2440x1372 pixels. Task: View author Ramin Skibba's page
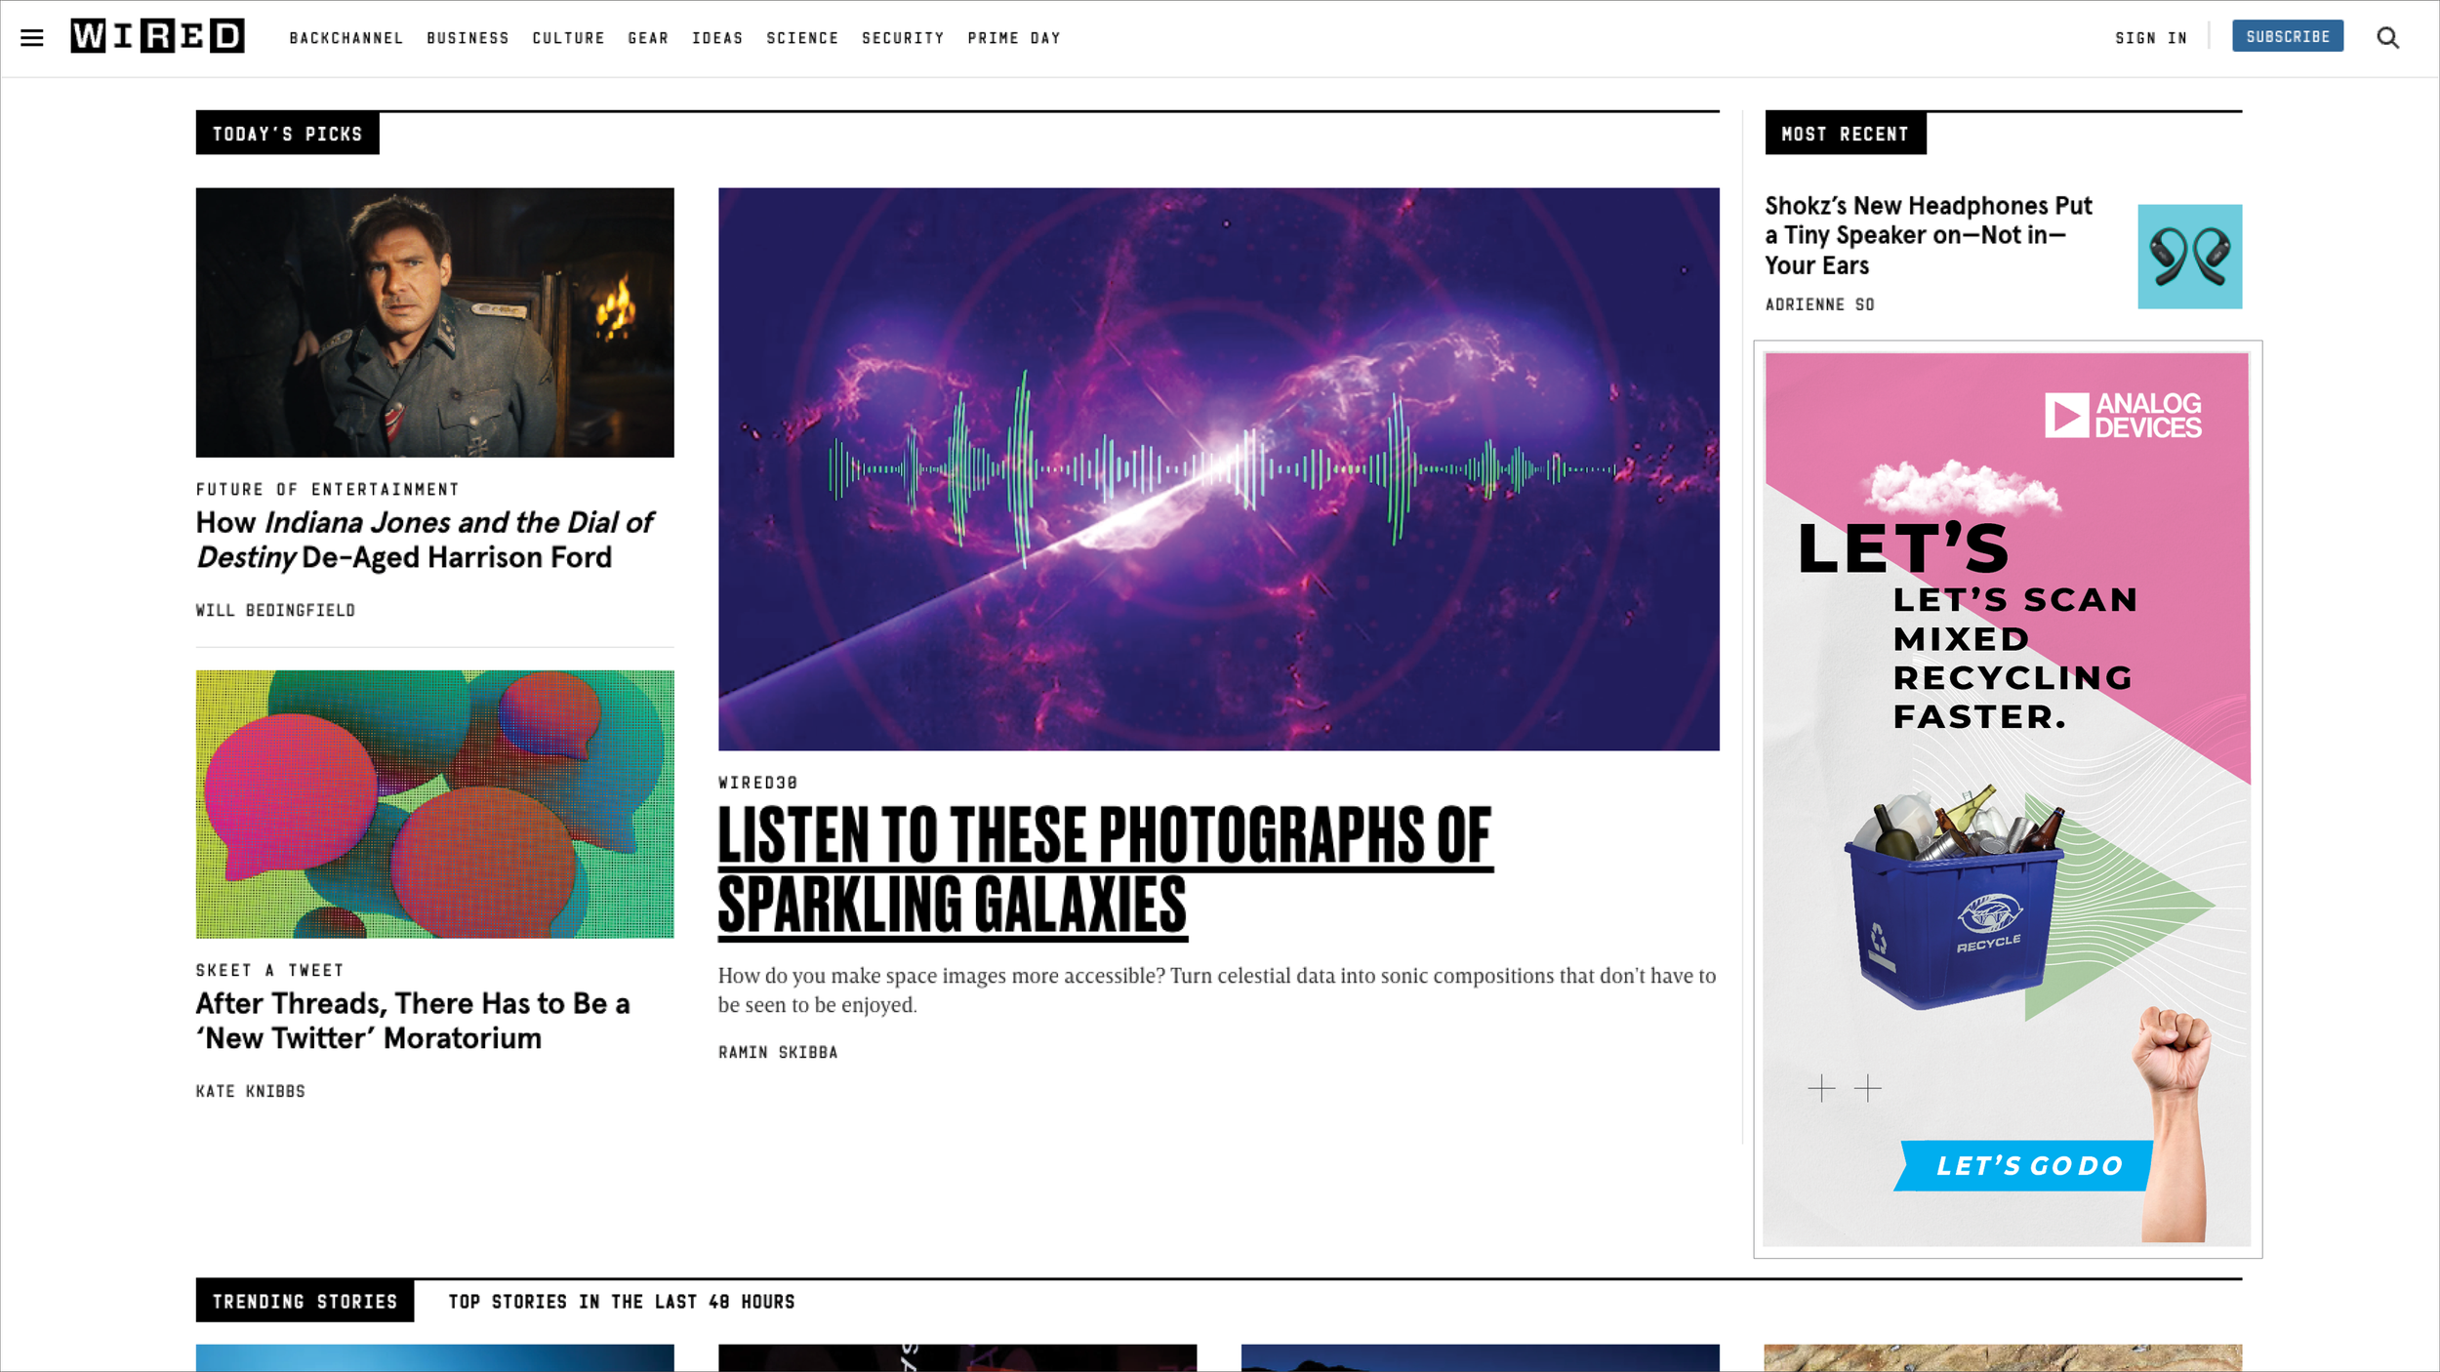click(x=778, y=1052)
